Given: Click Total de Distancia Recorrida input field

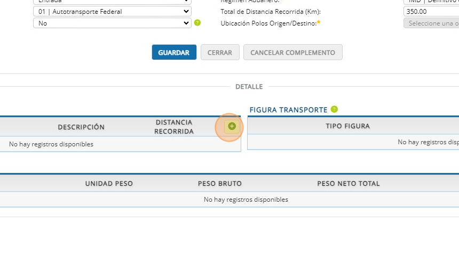Looking at the screenshot, I should (x=431, y=11).
